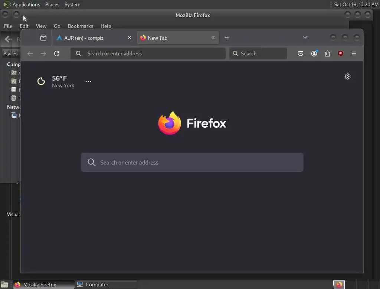This screenshot has width=380, height=289.
Task: Click the file manager Back arrow
Action: click(x=7, y=39)
